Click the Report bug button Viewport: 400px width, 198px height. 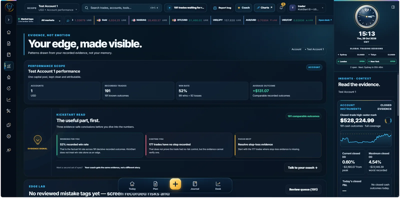coord(222,8)
